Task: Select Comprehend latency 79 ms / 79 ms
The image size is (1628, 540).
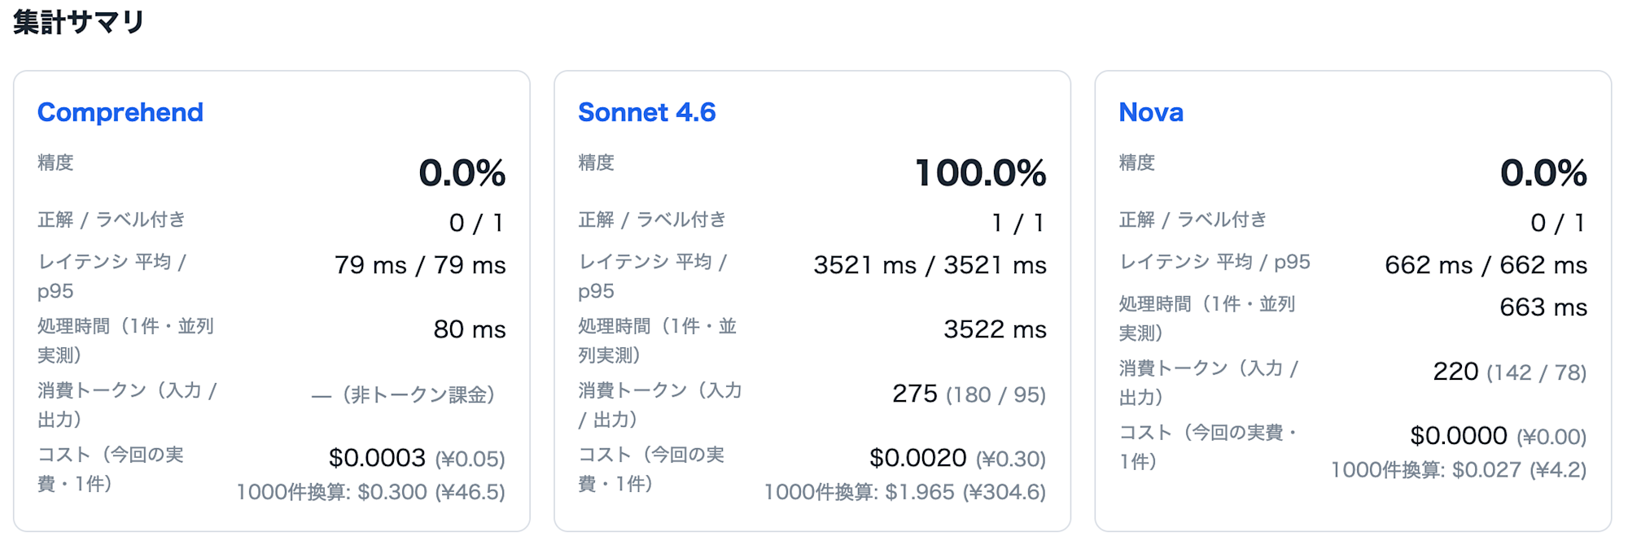Action: click(x=420, y=265)
